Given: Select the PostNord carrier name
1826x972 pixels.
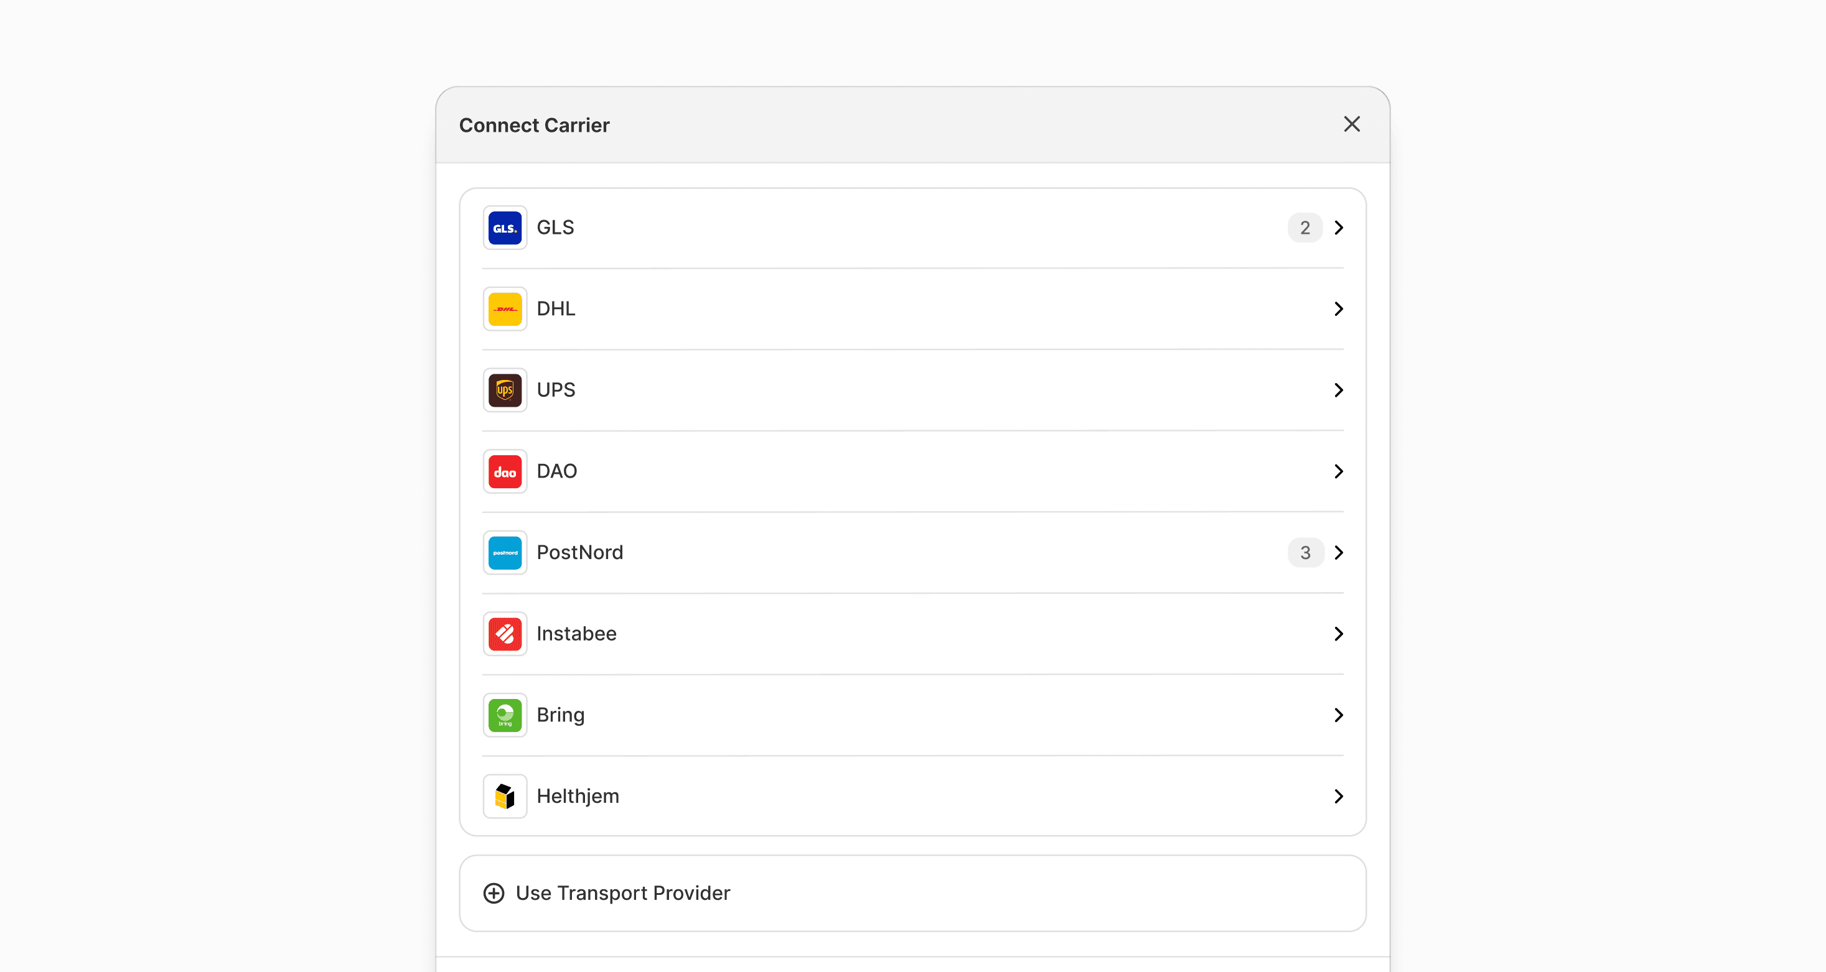Looking at the screenshot, I should pos(580,553).
